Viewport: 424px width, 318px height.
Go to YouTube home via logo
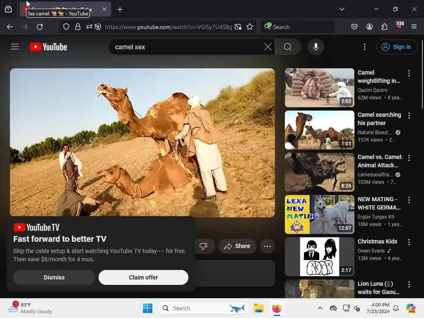pyautogui.click(x=48, y=47)
